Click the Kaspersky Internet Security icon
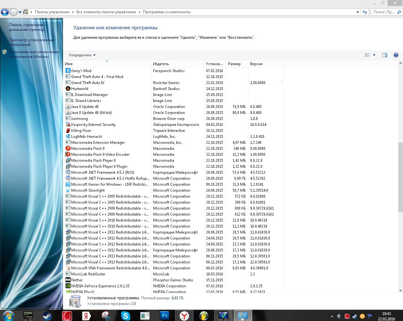The width and height of the screenshot is (403, 321). (68, 125)
